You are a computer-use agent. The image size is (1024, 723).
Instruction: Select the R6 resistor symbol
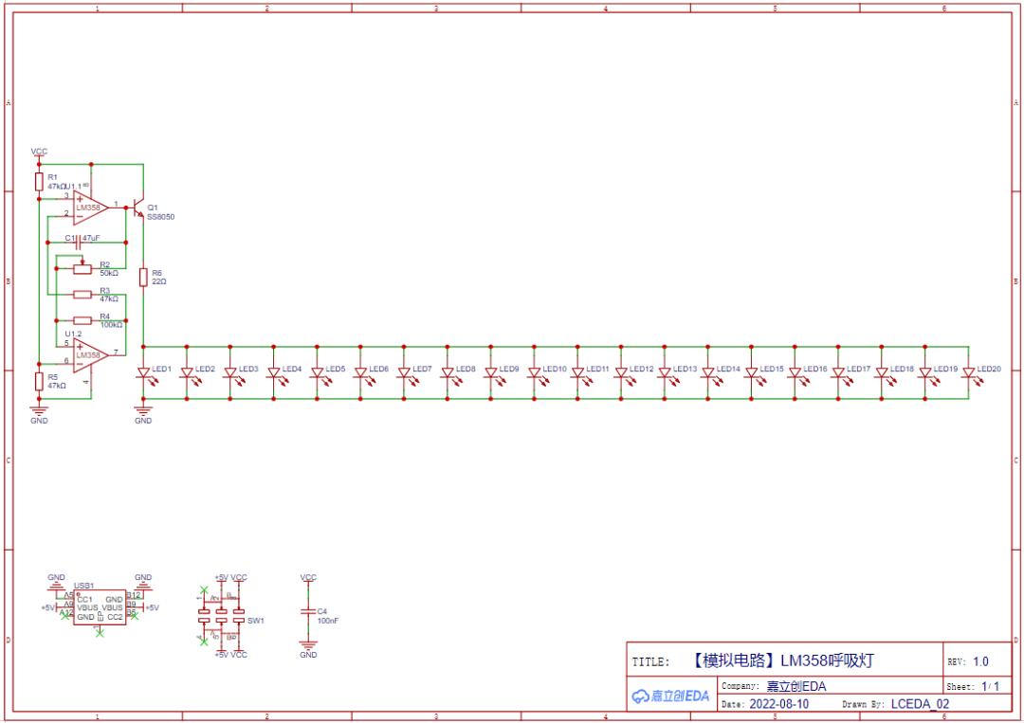click(x=143, y=278)
